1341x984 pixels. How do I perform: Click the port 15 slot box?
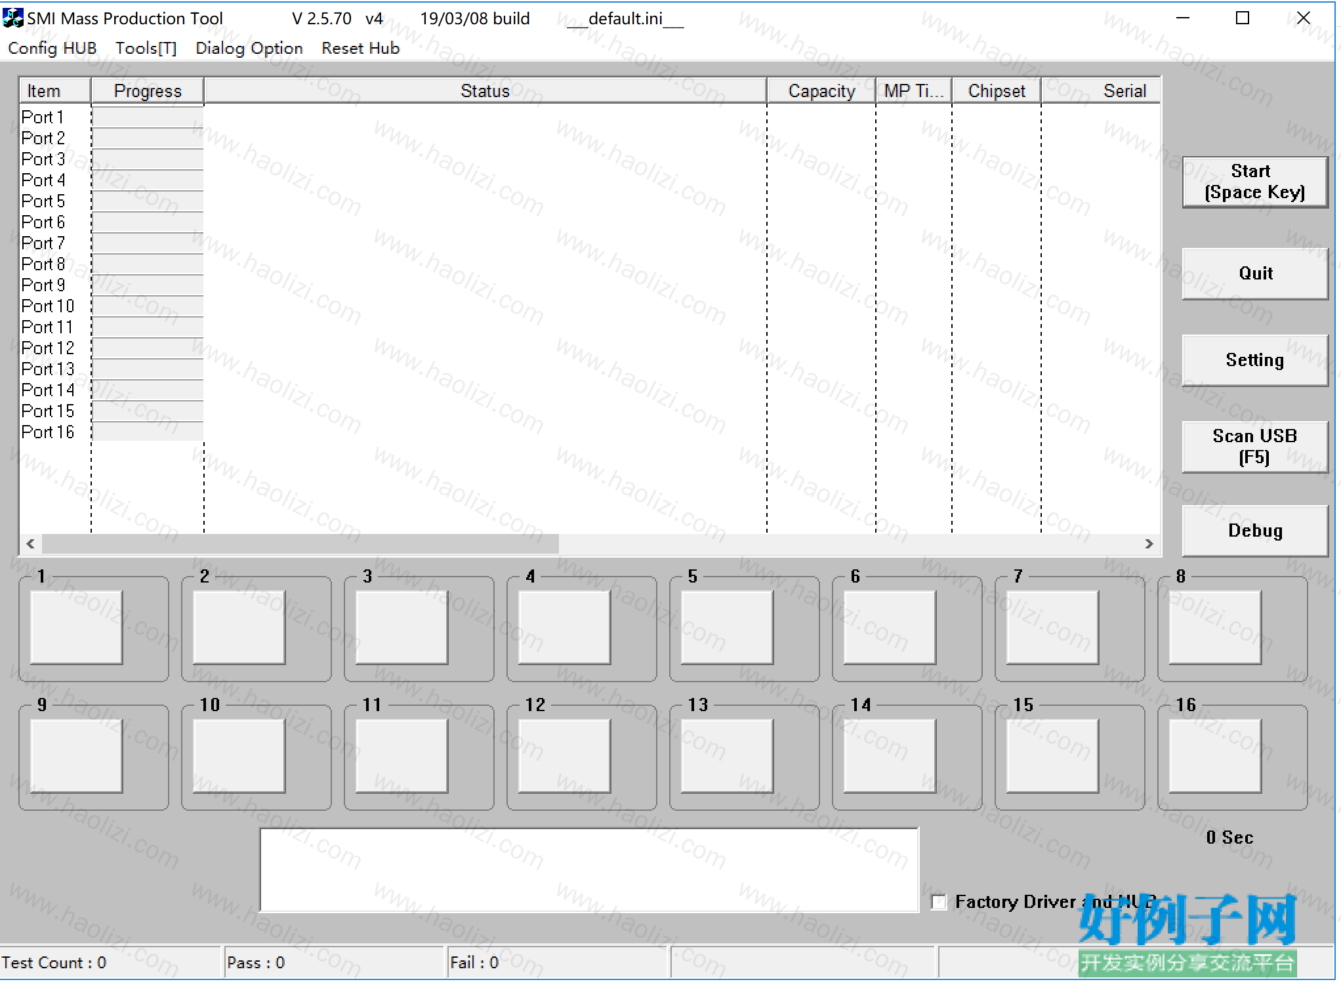1052,756
